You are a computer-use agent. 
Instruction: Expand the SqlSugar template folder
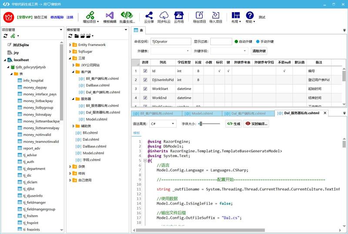(70, 51)
